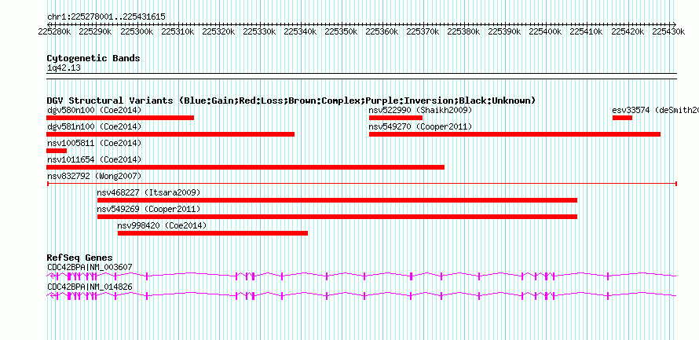Click the 225420k ruler tick label
This screenshot has height=340, width=699.
click(628, 31)
